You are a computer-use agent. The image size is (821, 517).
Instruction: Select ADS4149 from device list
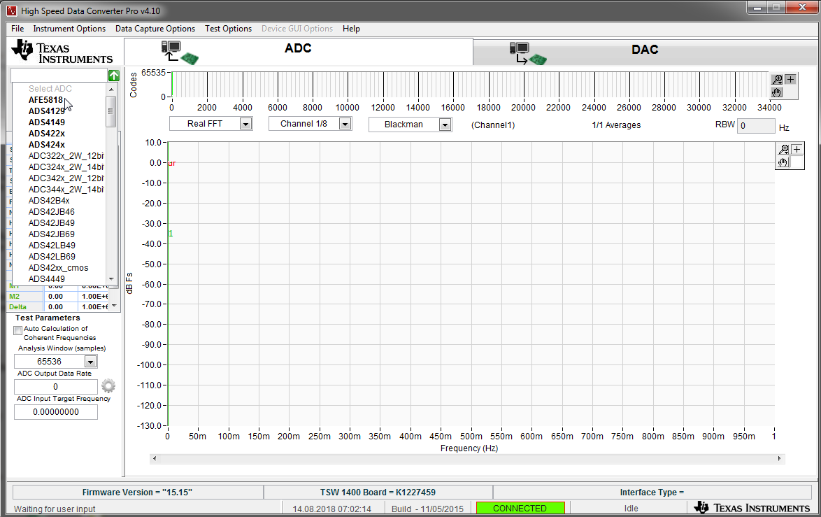pos(47,122)
